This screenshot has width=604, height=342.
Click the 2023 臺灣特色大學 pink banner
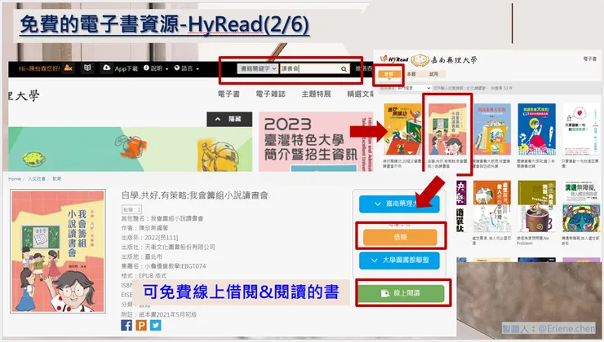pyautogui.click(x=316, y=142)
